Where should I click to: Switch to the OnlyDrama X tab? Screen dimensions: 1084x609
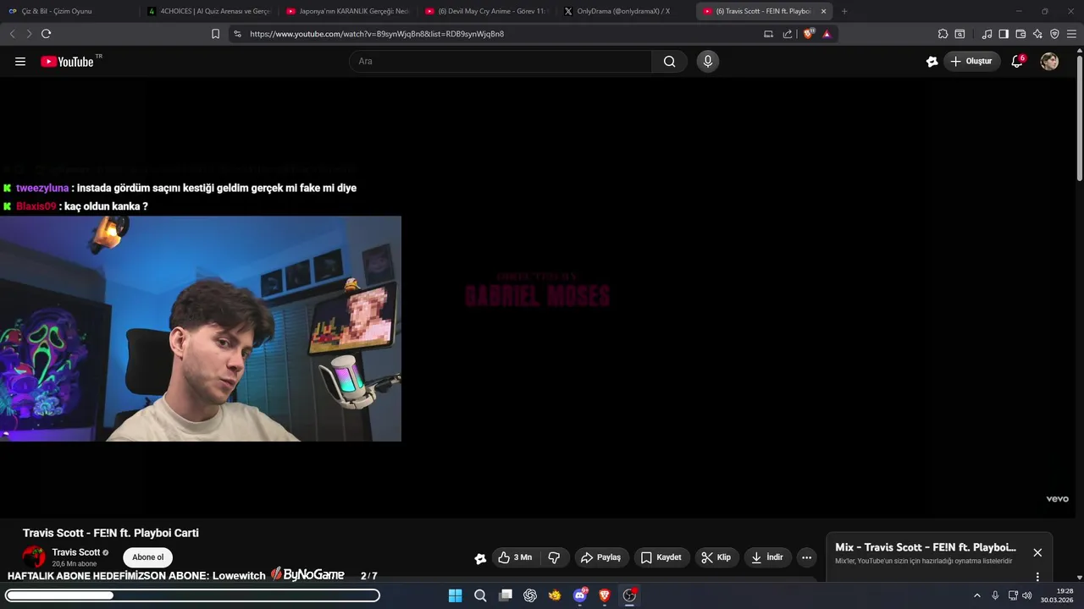625,11
